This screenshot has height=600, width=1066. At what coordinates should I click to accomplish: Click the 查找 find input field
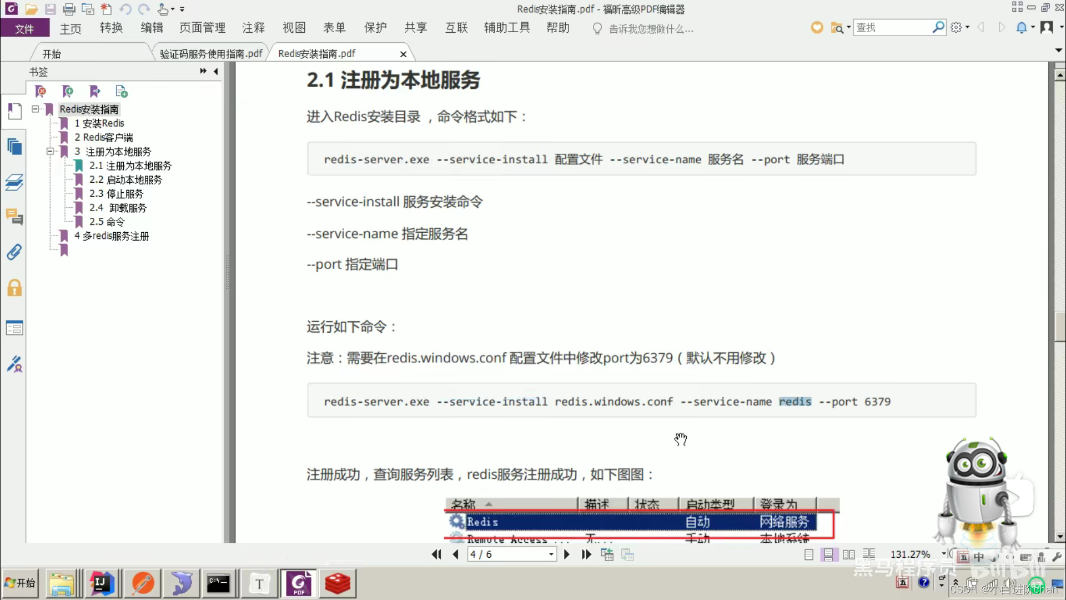tap(892, 27)
